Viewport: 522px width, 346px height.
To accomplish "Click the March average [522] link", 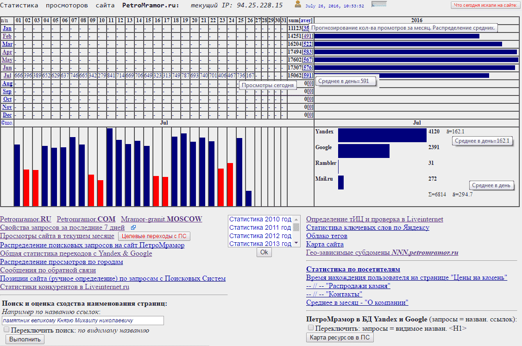I will [308, 44].
